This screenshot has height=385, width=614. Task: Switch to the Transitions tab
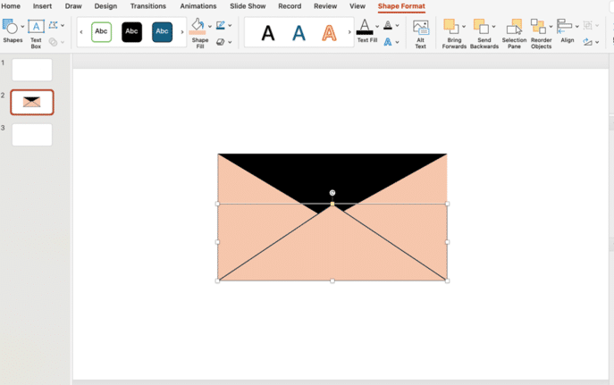pyautogui.click(x=147, y=6)
